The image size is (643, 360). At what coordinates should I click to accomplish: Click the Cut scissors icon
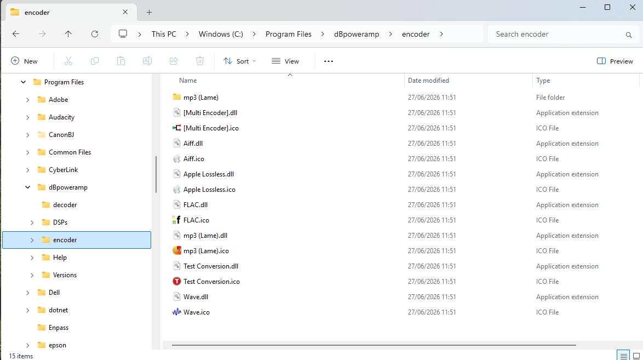pos(68,61)
